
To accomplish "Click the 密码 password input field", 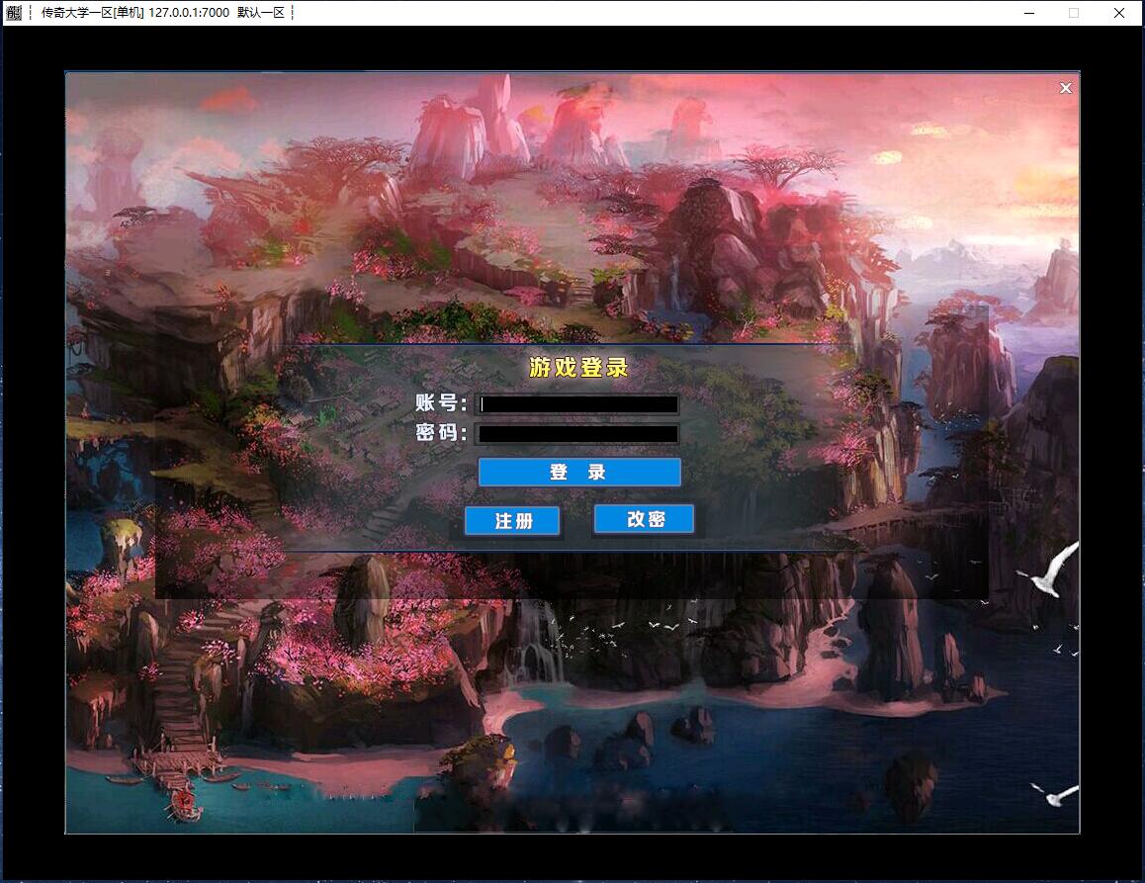I will point(578,434).
